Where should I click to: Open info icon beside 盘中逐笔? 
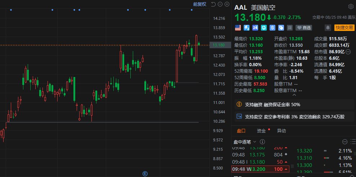262,142
